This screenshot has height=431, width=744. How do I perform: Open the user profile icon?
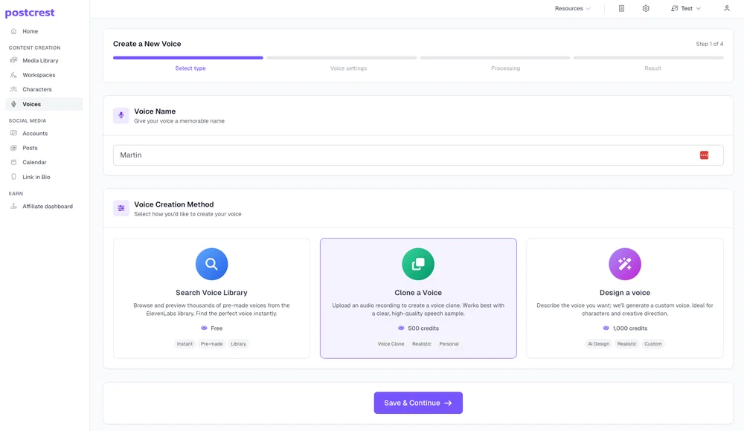pos(726,8)
